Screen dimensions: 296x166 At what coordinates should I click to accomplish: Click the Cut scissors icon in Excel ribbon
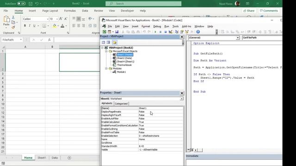click(x=13, y=18)
